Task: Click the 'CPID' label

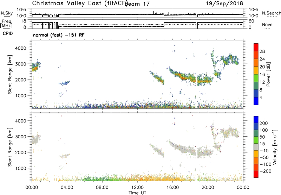Action: (8, 33)
